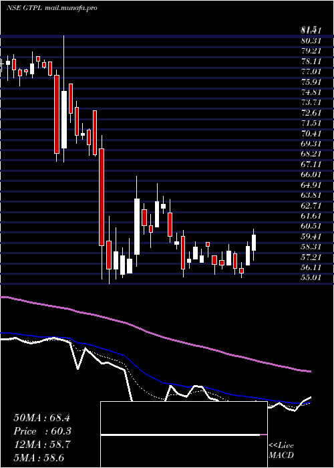Click the 80.31 price axis label
Screen dimensions: 334x468
click(311, 41)
